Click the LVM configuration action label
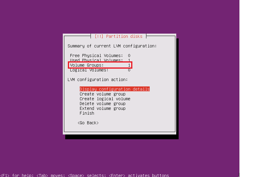Image resolution: width=272 pixels, height=177 pixels. point(97,80)
